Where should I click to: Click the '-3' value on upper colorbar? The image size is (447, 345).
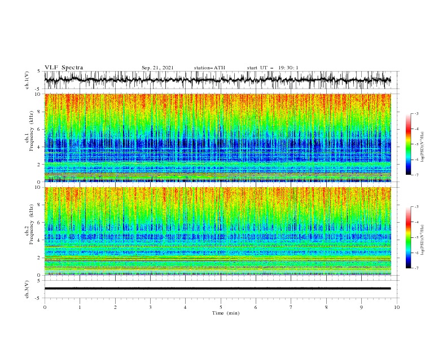(x=416, y=113)
